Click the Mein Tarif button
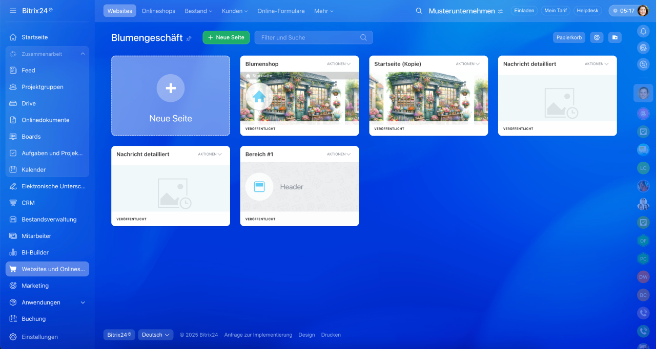656x349 pixels. 556,11
